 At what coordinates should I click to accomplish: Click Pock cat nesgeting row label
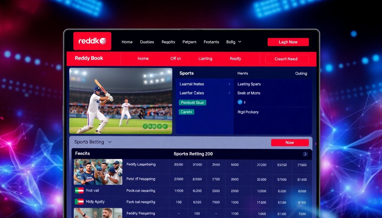click(141, 191)
